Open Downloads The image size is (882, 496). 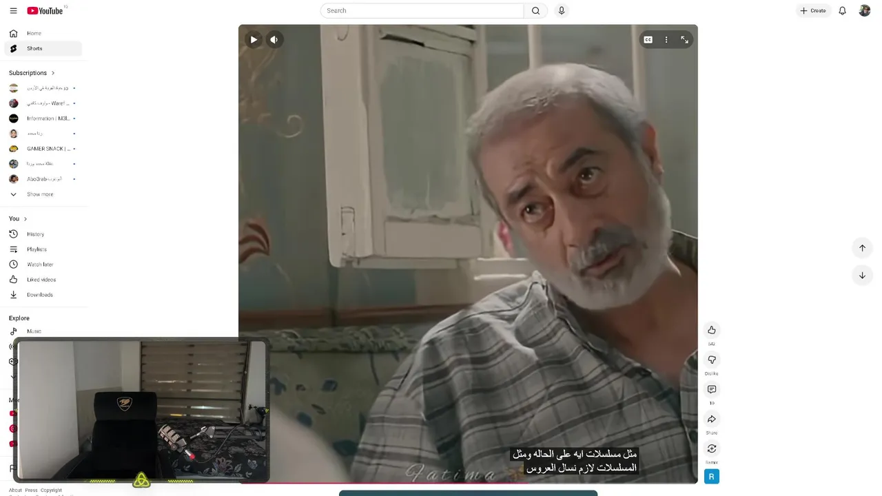(x=43, y=295)
